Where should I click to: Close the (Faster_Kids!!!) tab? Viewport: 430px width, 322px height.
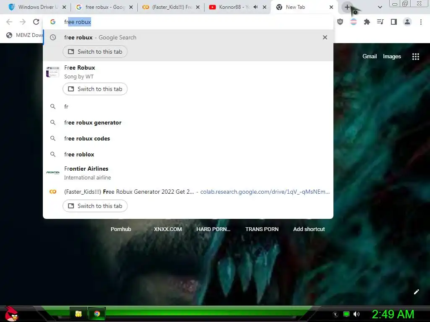(198, 7)
